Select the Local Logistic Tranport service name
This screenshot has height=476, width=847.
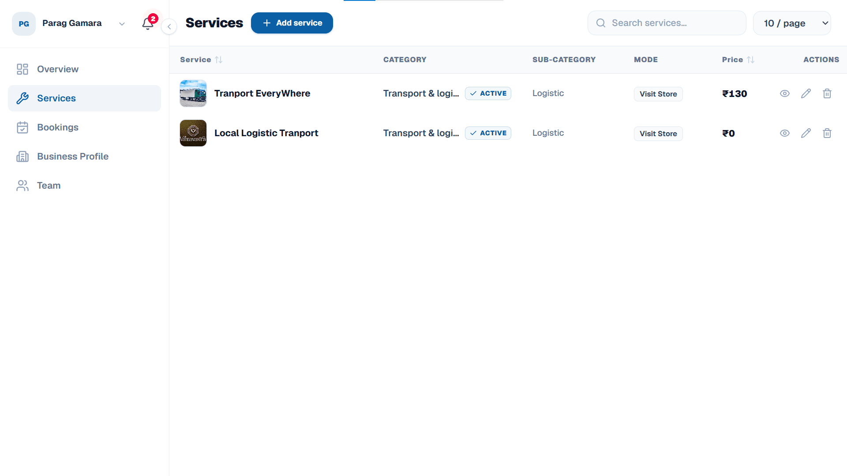tap(266, 133)
